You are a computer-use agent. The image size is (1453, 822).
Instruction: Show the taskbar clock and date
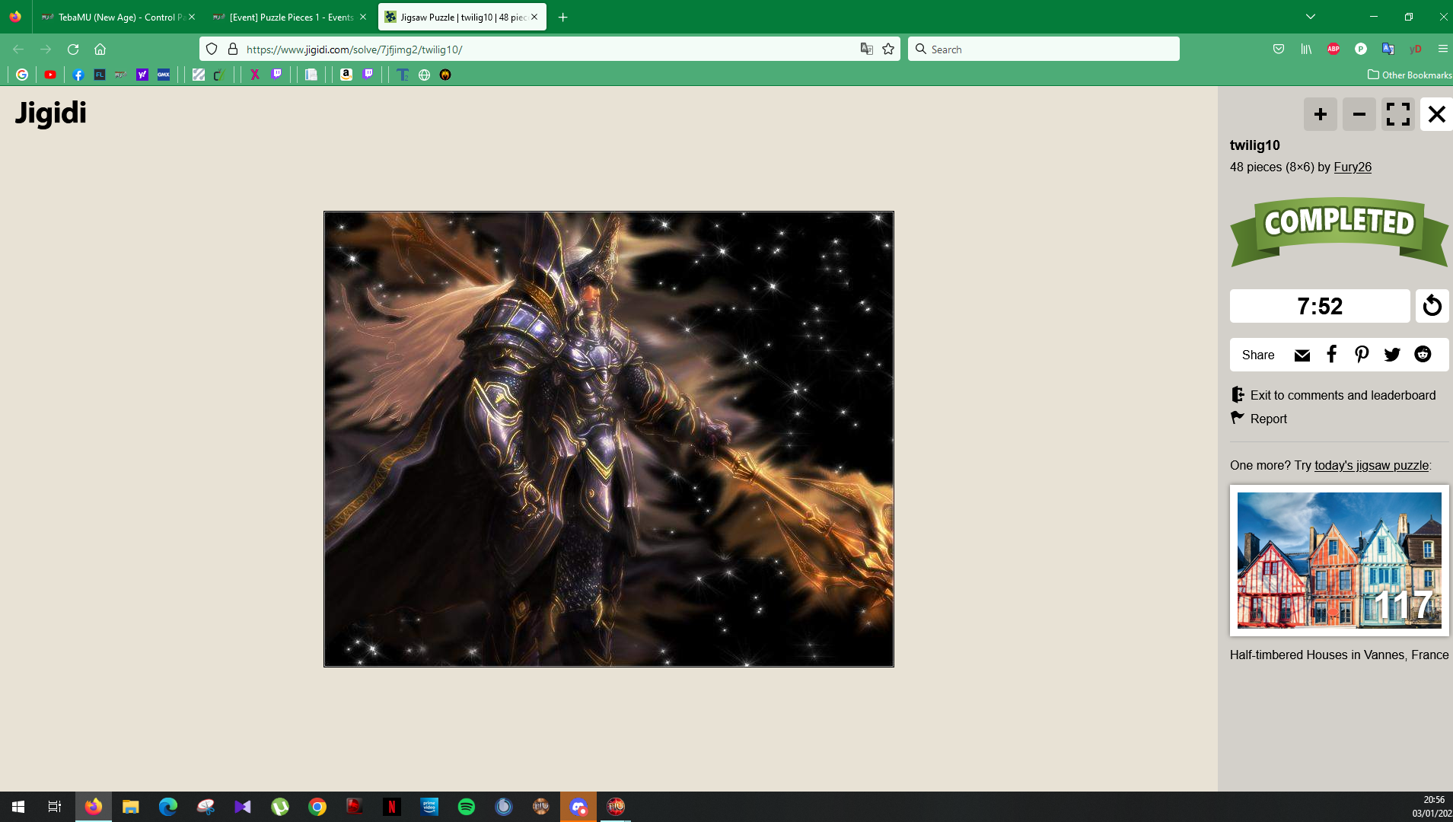click(1431, 807)
